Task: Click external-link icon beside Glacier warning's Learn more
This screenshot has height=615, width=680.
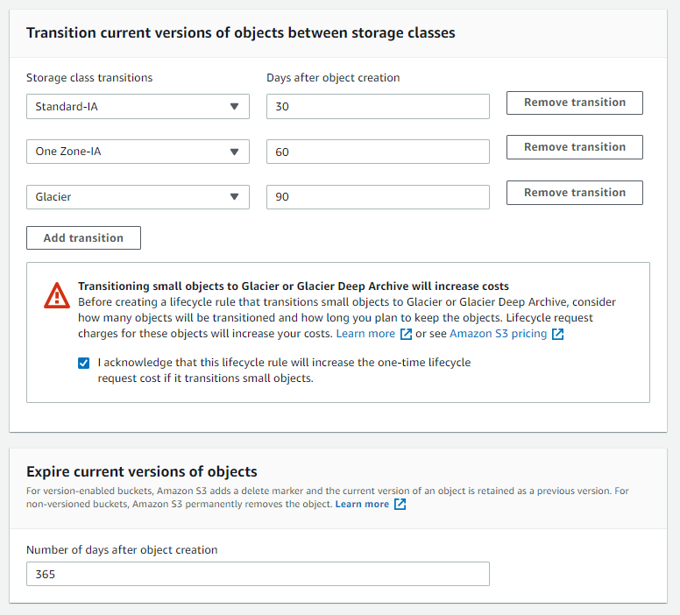Action: pyautogui.click(x=406, y=334)
